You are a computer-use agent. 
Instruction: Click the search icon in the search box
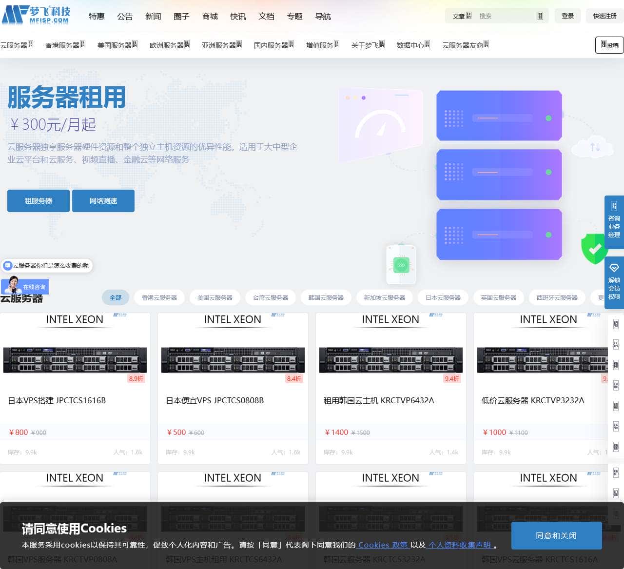(x=540, y=16)
